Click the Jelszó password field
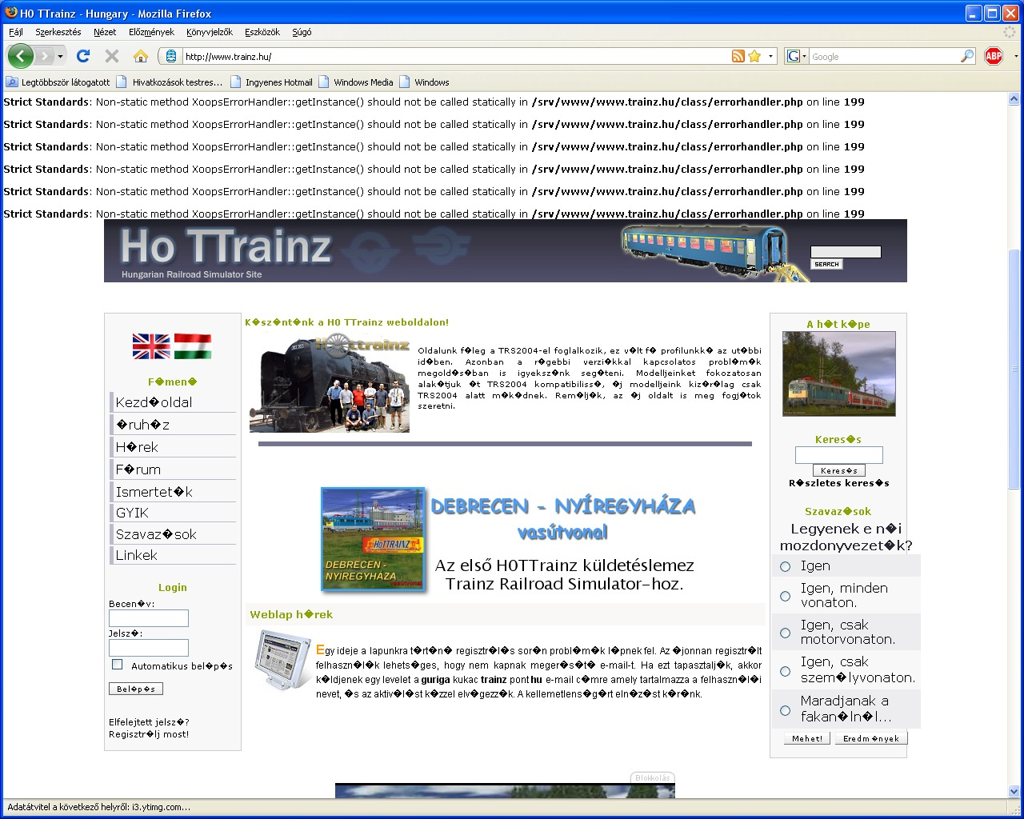The height and width of the screenshot is (819, 1024). pos(149,648)
